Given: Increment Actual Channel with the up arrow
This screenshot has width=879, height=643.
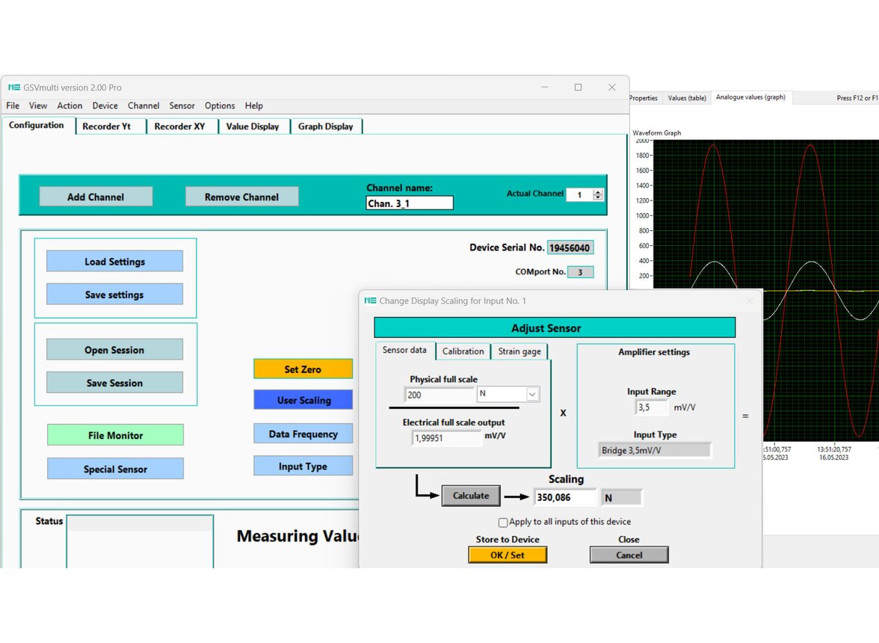Looking at the screenshot, I should (x=596, y=190).
